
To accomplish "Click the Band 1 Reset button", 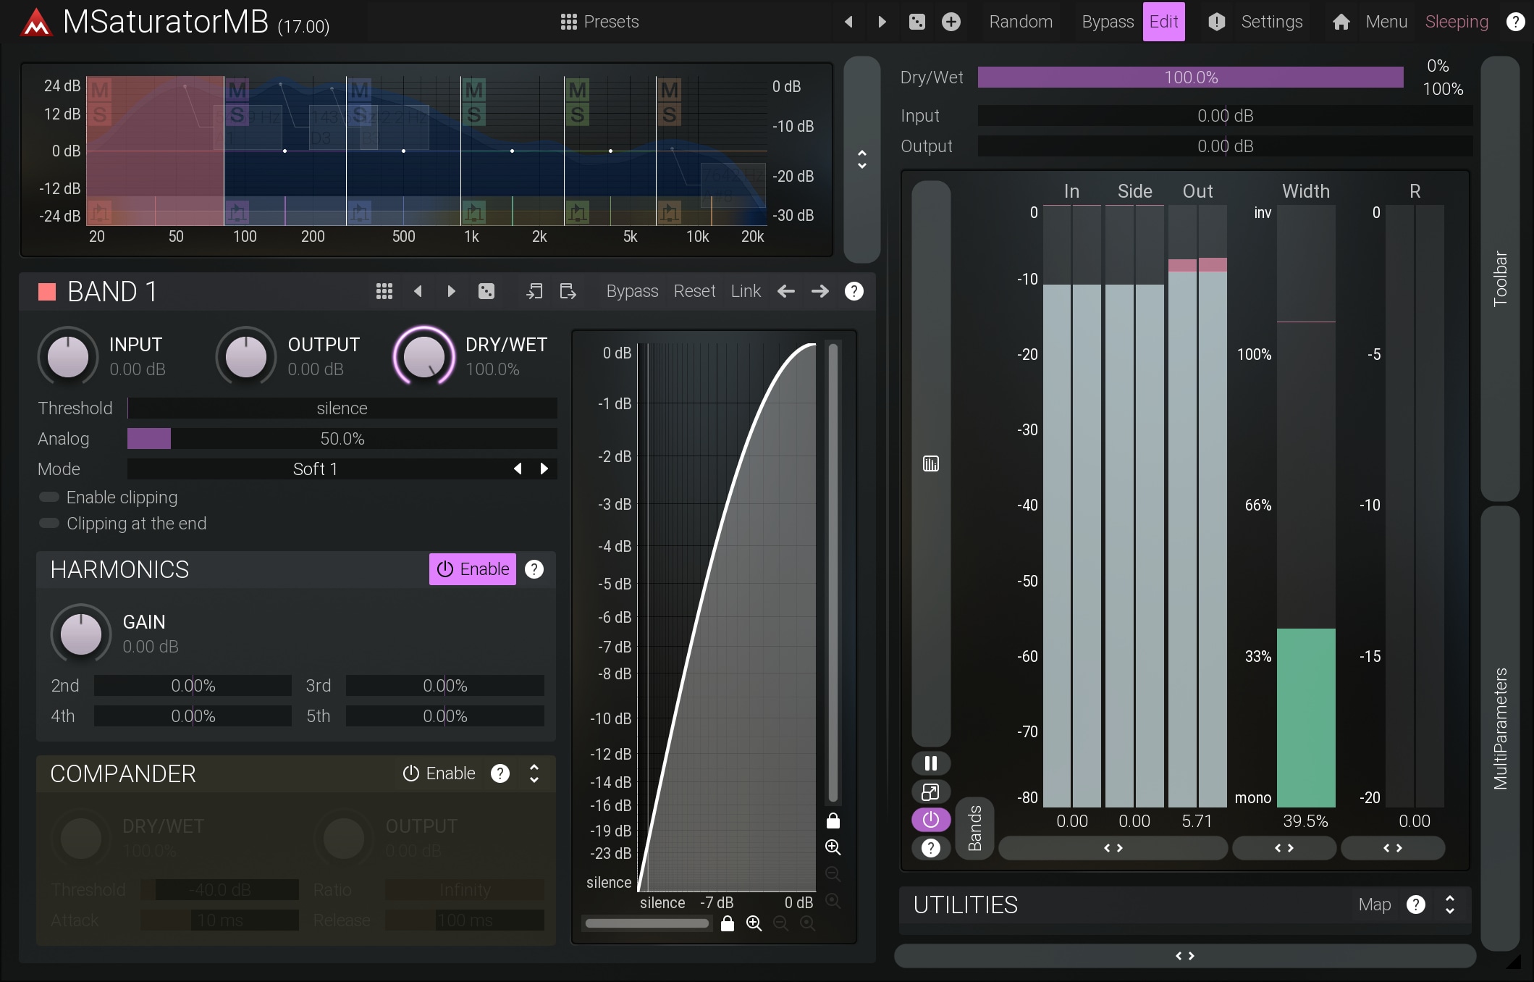I will [694, 291].
